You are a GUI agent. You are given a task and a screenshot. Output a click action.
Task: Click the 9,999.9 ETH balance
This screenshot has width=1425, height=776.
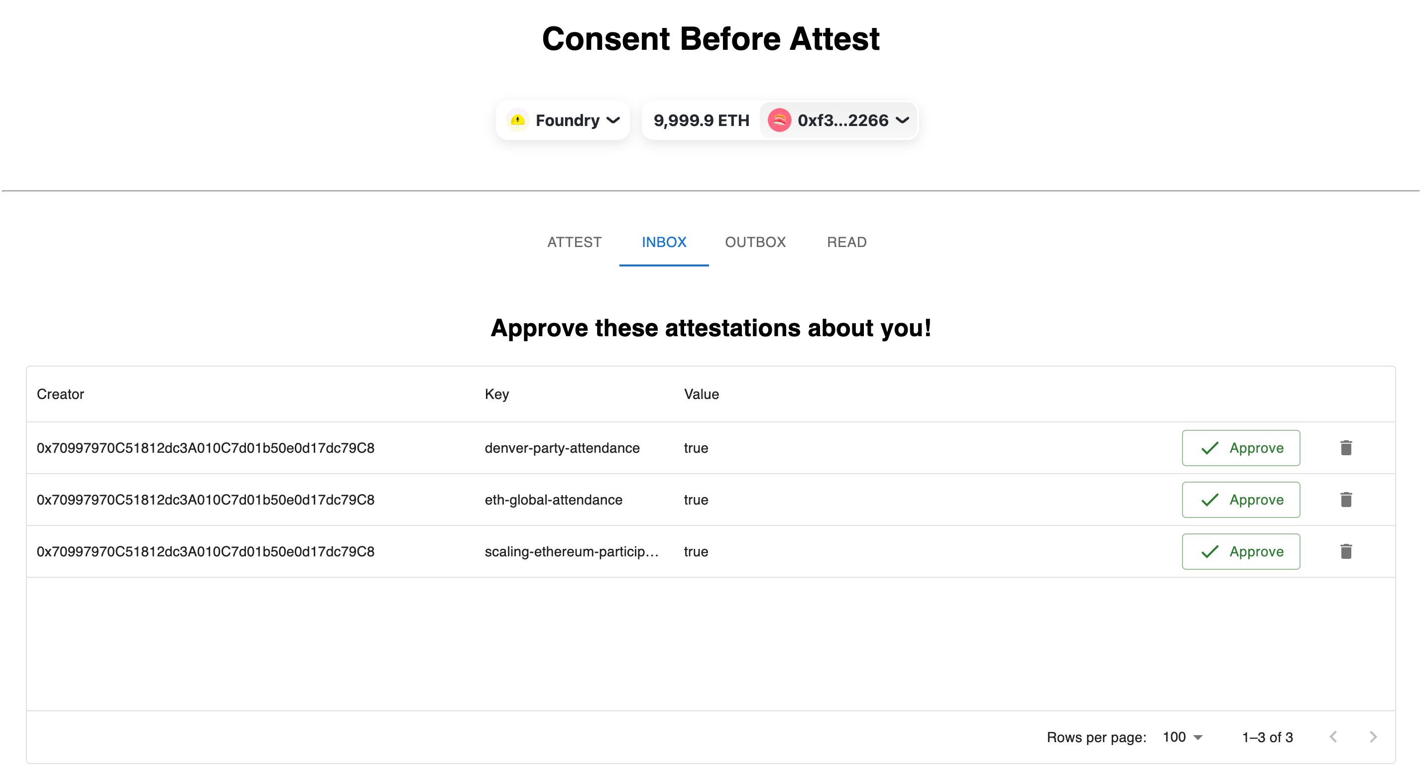pos(701,120)
